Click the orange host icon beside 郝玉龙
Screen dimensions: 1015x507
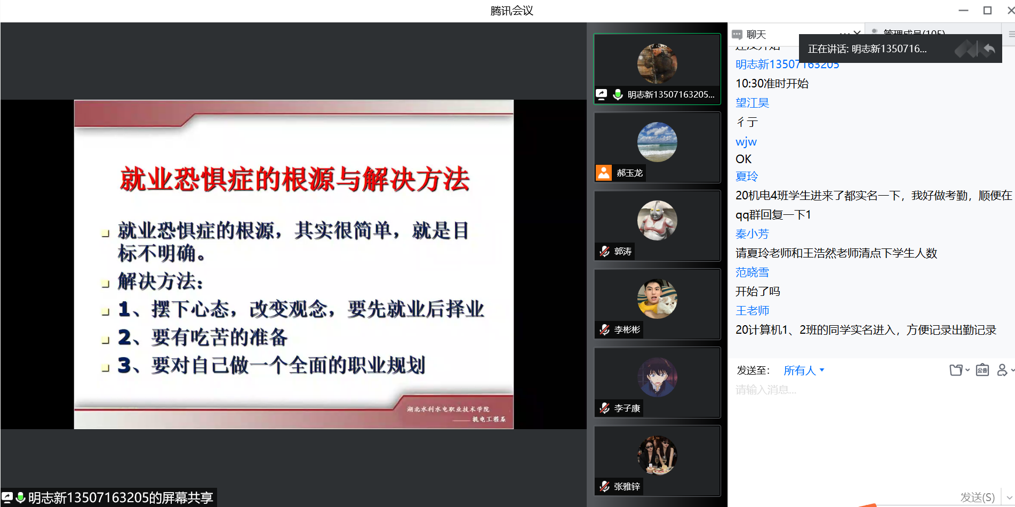[604, 173]
